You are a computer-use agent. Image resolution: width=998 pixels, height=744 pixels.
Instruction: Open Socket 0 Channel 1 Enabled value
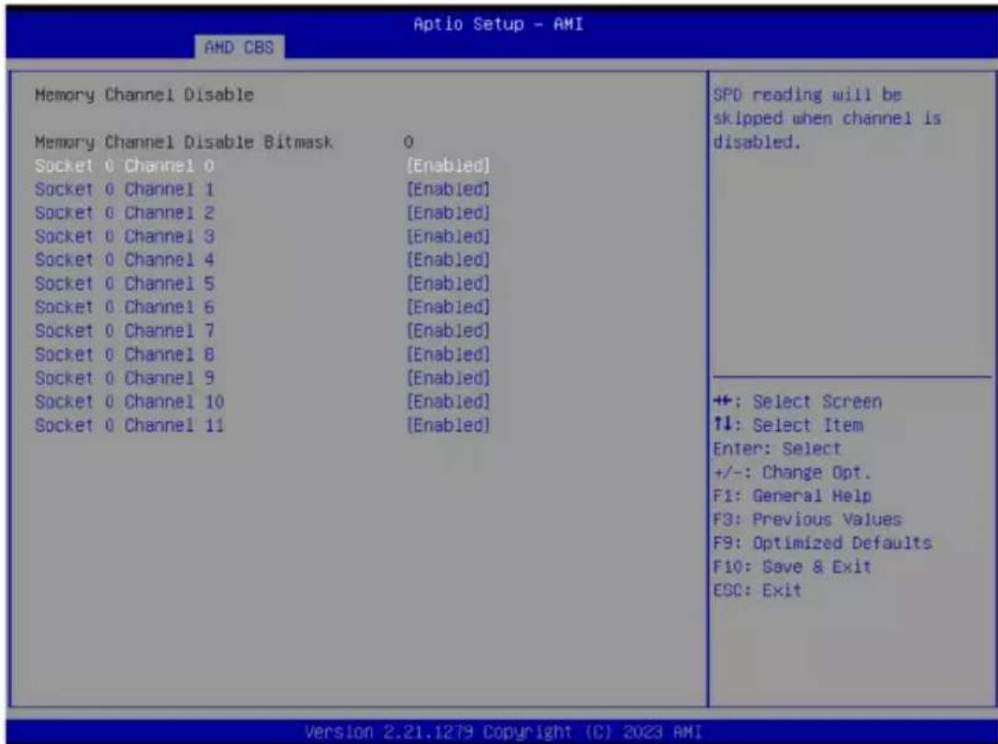click(x=448, y=189)
